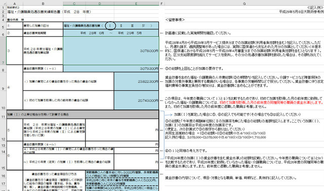Click the empty 円 input cell in row 15
Screen dimensions: 324x191
[x=136, y=162]
